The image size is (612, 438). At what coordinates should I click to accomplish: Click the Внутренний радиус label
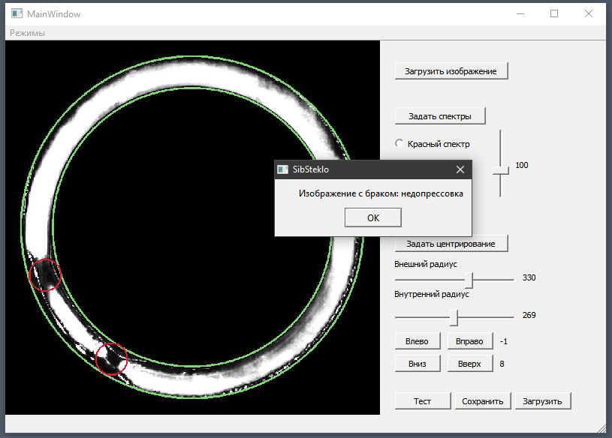click(x=432, y=294)
